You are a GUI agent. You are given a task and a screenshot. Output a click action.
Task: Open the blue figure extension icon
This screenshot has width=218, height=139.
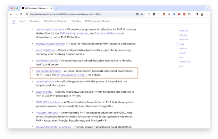pyautogui.click(x=174, y=14)
